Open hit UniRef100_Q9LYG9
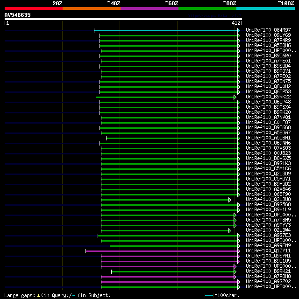 (268, 35)
